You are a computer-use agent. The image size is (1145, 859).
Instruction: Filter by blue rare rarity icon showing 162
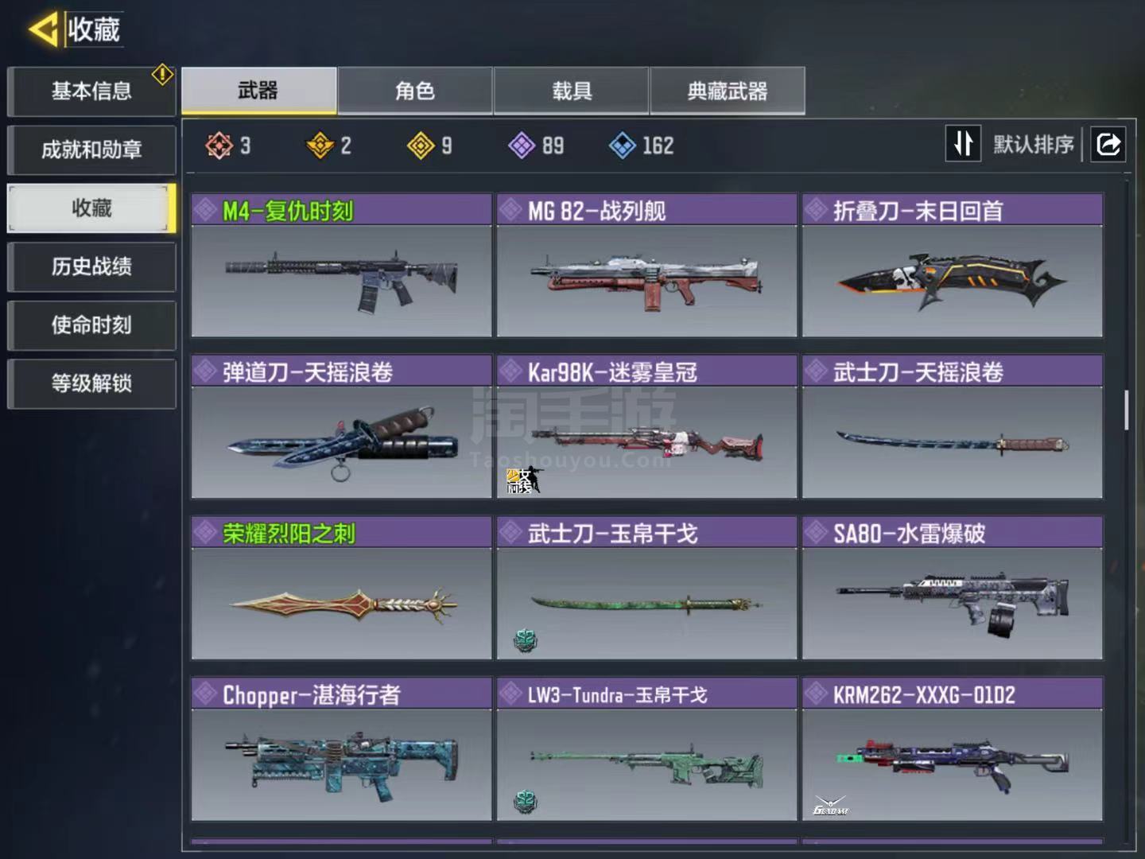click(x=622, y=146)
